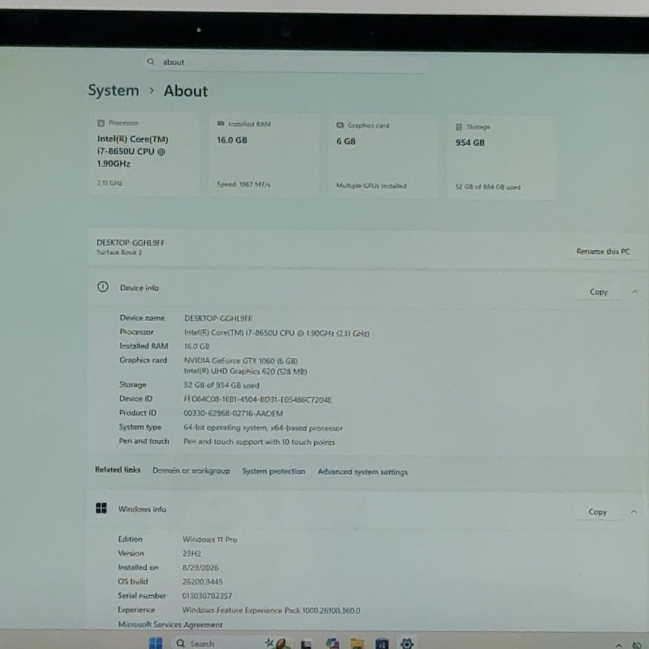This screenshot has width=649, height=649.
Task: Open the Domain or workgroup link
Action: [x=191, y=471]
